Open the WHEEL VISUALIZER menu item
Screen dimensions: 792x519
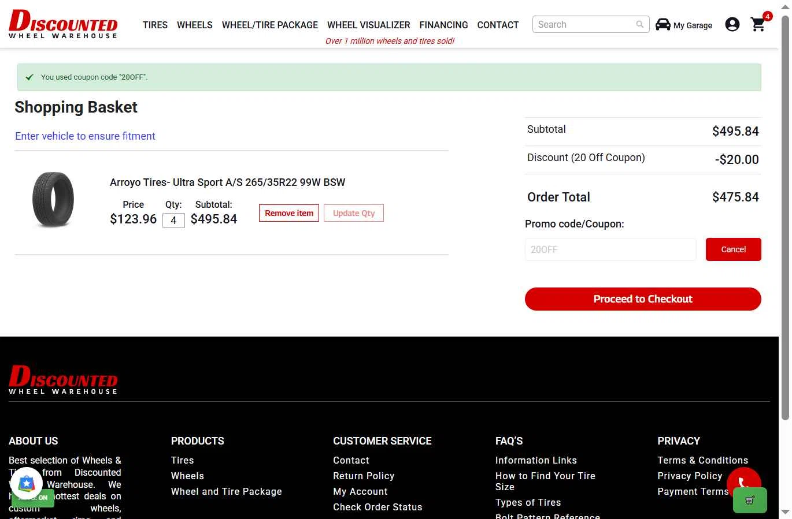[x=369, y=25]
